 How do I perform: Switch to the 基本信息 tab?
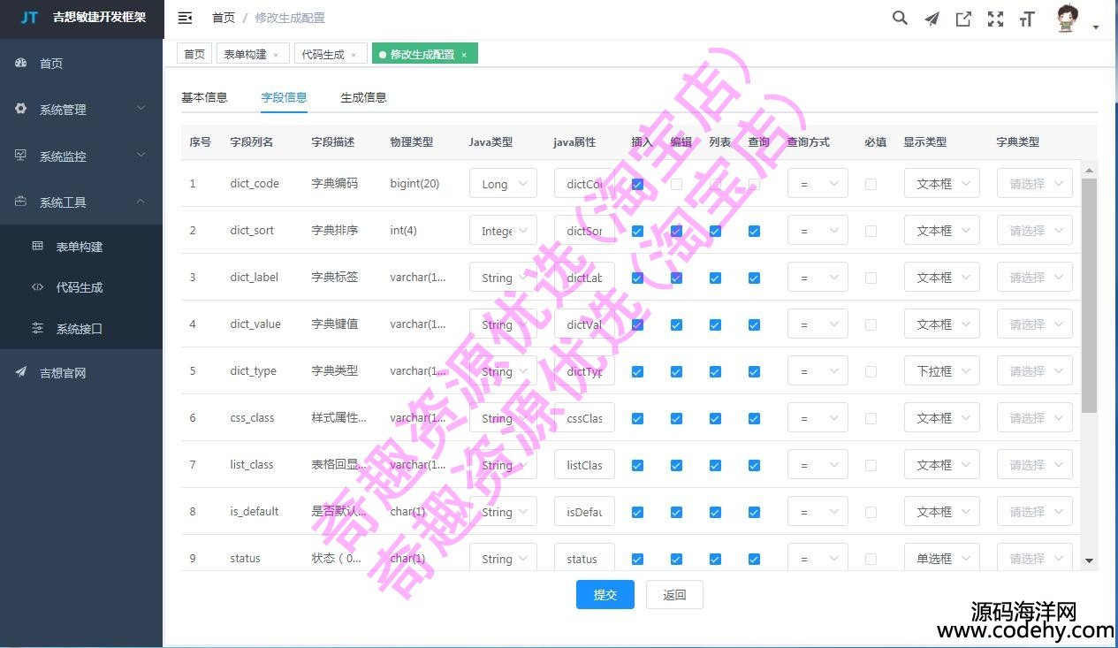coord(204,97)
